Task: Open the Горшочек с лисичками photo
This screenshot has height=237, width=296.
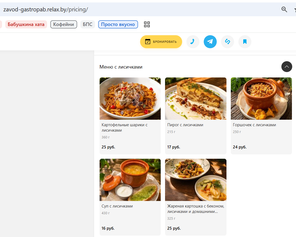Action: pyautogui.click(x=261, y=99)
